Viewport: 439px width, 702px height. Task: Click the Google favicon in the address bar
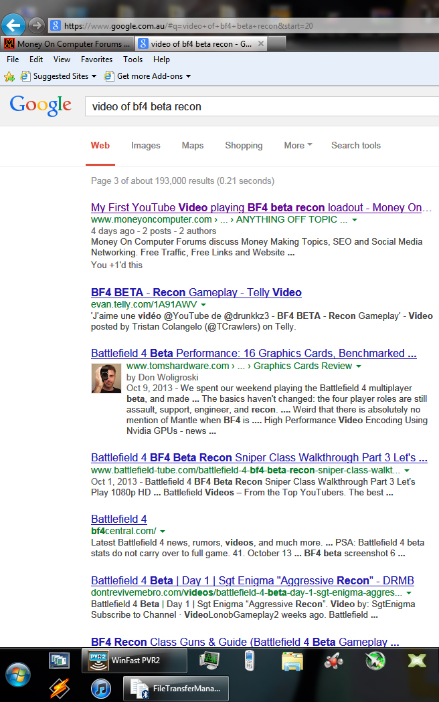[x=55, y=25]
